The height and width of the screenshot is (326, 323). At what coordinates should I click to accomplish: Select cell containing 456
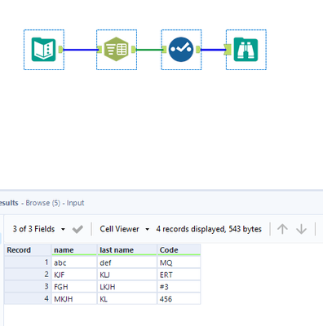[x=179, y=298]
